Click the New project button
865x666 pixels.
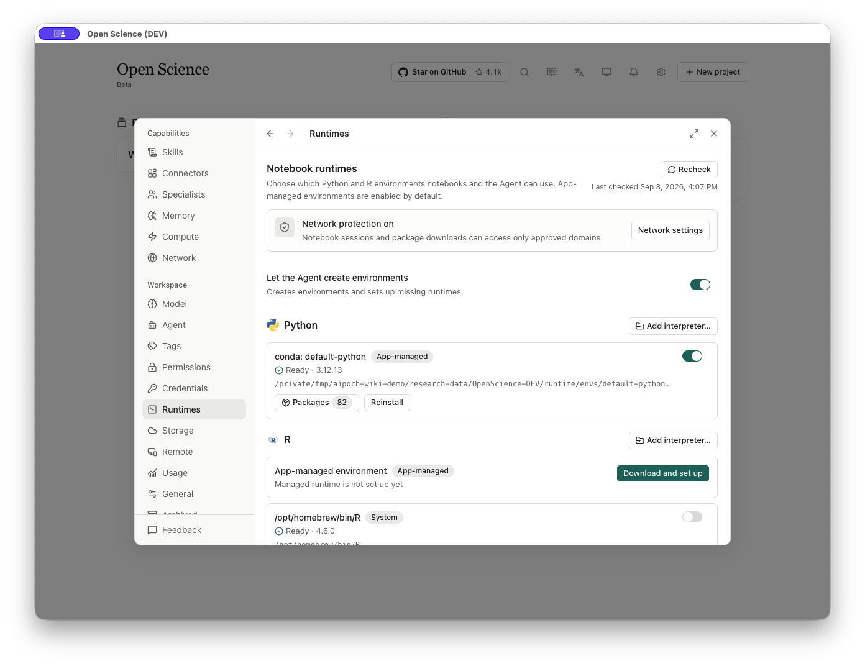pos(713,72)
